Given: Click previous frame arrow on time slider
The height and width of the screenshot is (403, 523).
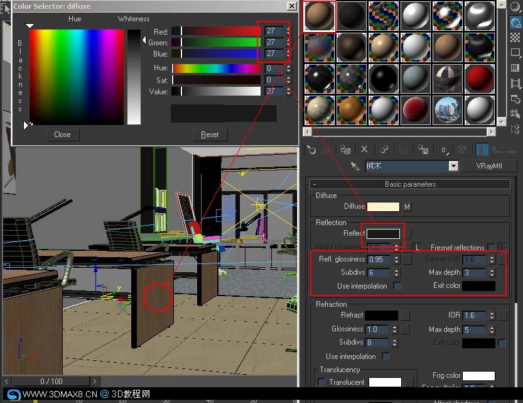Looking at the screenshot, I should click(x=7, y=381).
